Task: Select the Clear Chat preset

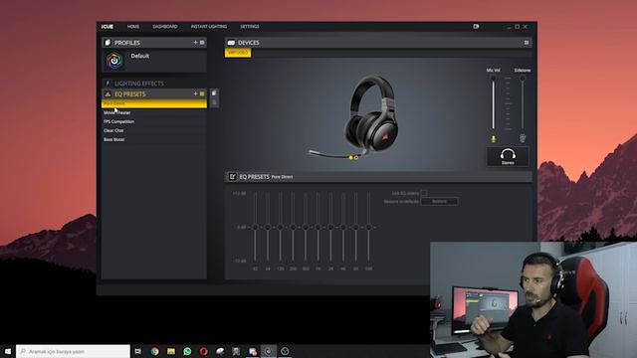Action: pyautogui.click(x=154, y=130)
